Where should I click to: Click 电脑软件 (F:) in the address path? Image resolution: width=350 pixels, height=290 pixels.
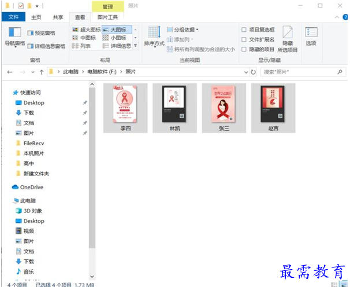coord(102,72)
